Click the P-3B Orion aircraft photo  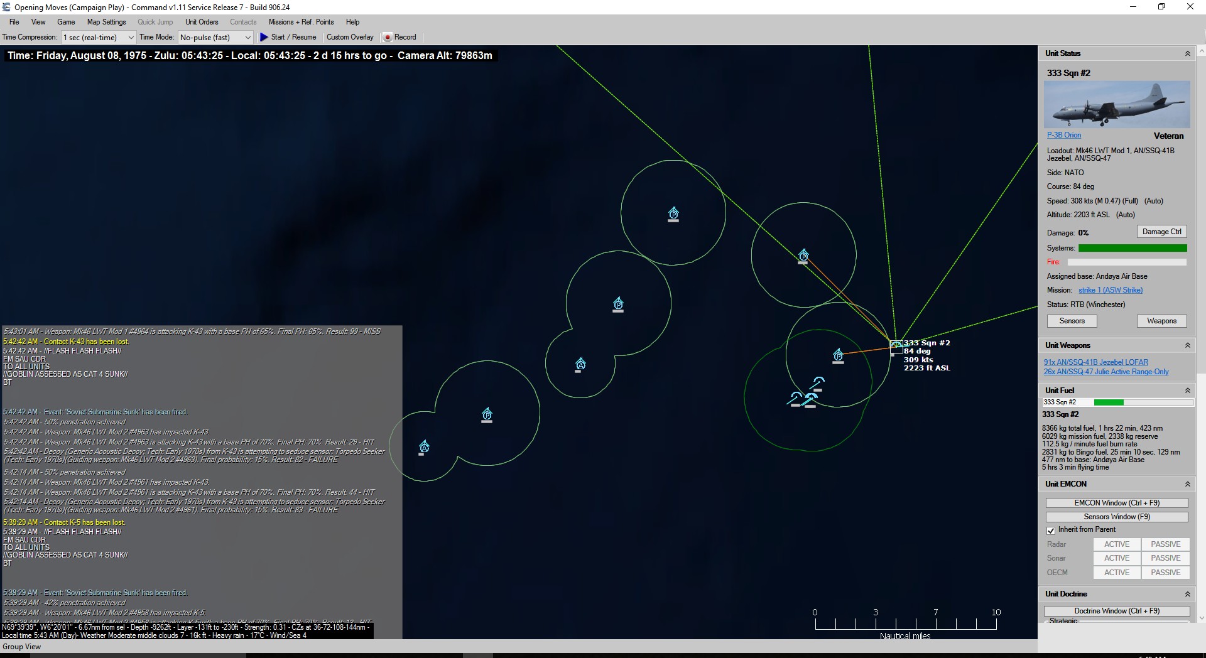pos(1117,104)
